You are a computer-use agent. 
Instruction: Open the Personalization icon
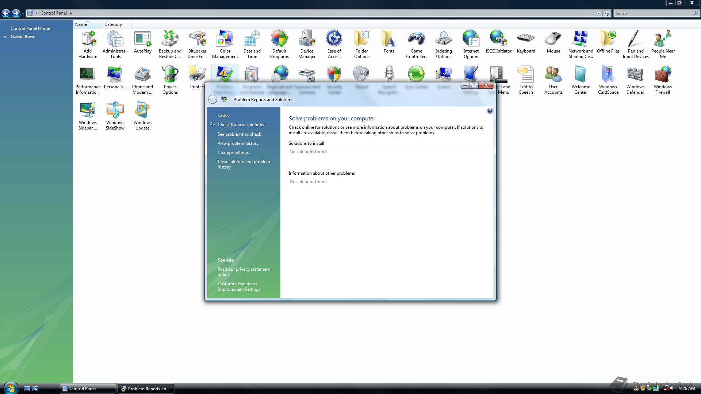[x=115, y=78]
